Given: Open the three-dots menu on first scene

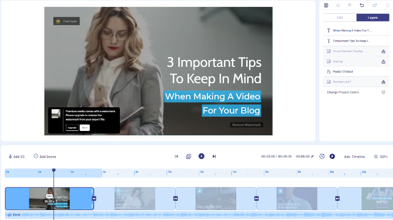Looking at the screenshot, I should coord(50,196).
